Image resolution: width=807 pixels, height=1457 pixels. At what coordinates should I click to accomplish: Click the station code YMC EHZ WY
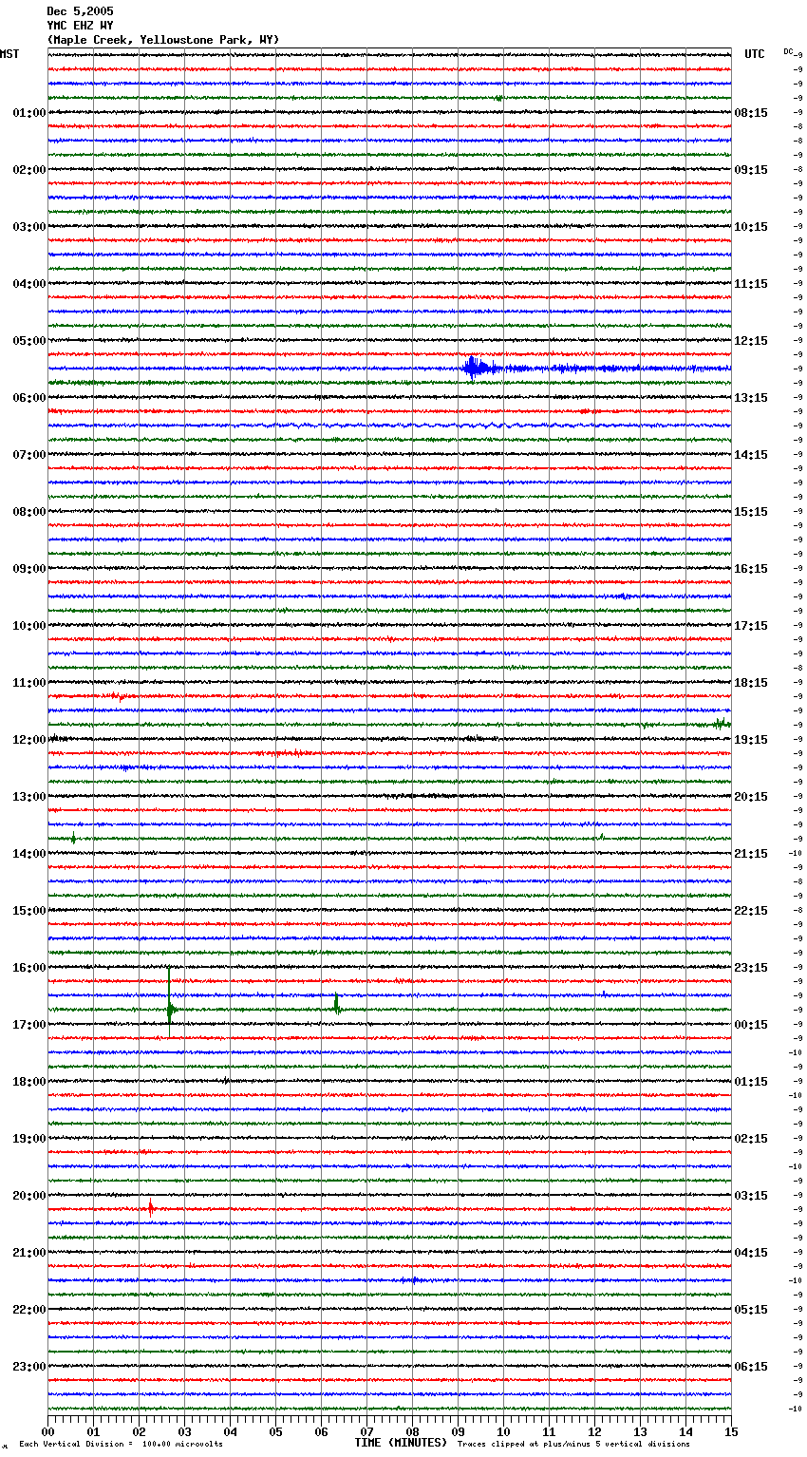point(80,26)
